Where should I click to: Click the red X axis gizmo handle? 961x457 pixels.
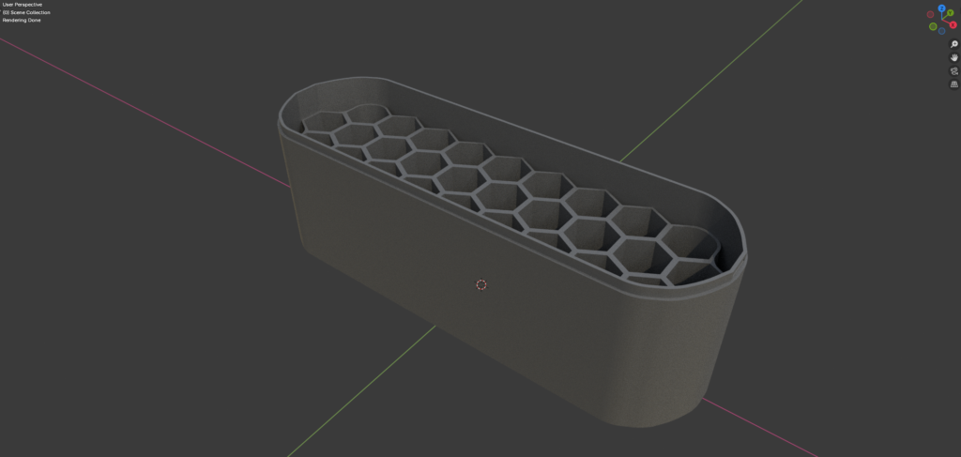point(953,24)
